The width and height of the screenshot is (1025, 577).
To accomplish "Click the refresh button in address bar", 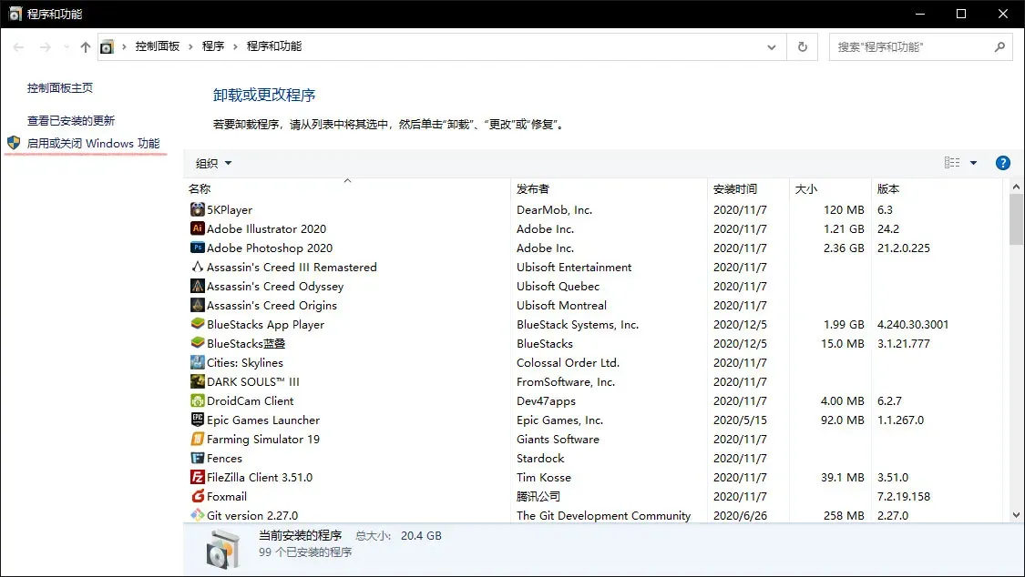I will pos(802,47).
